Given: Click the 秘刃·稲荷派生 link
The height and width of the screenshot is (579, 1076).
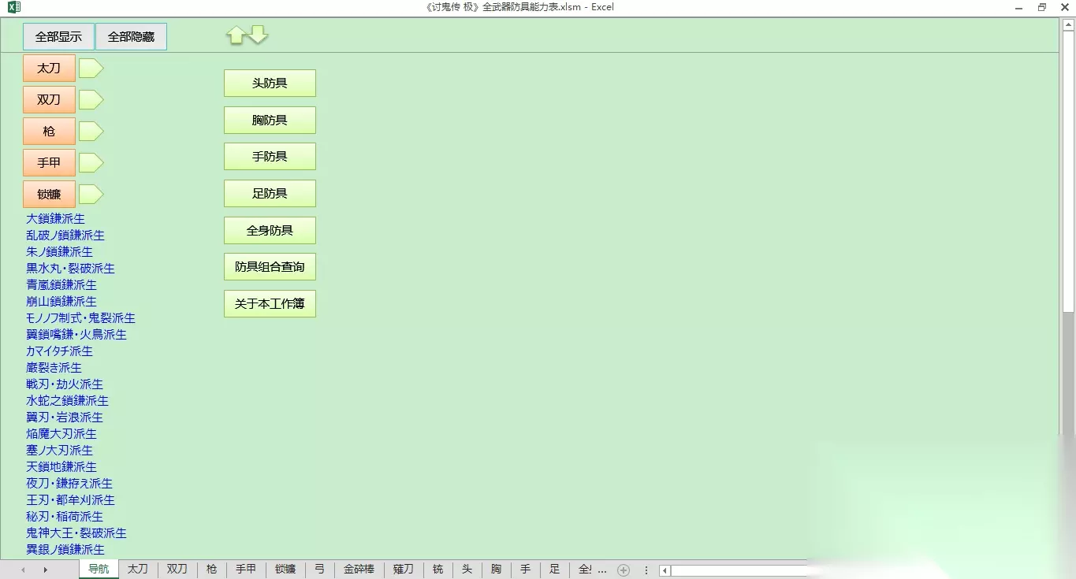Looking at the screenshot, I should point(65,517).
